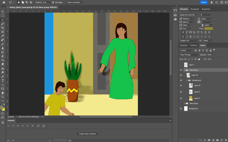
Task: Expand the collapsed New group folder
Action: click(185, 103)
